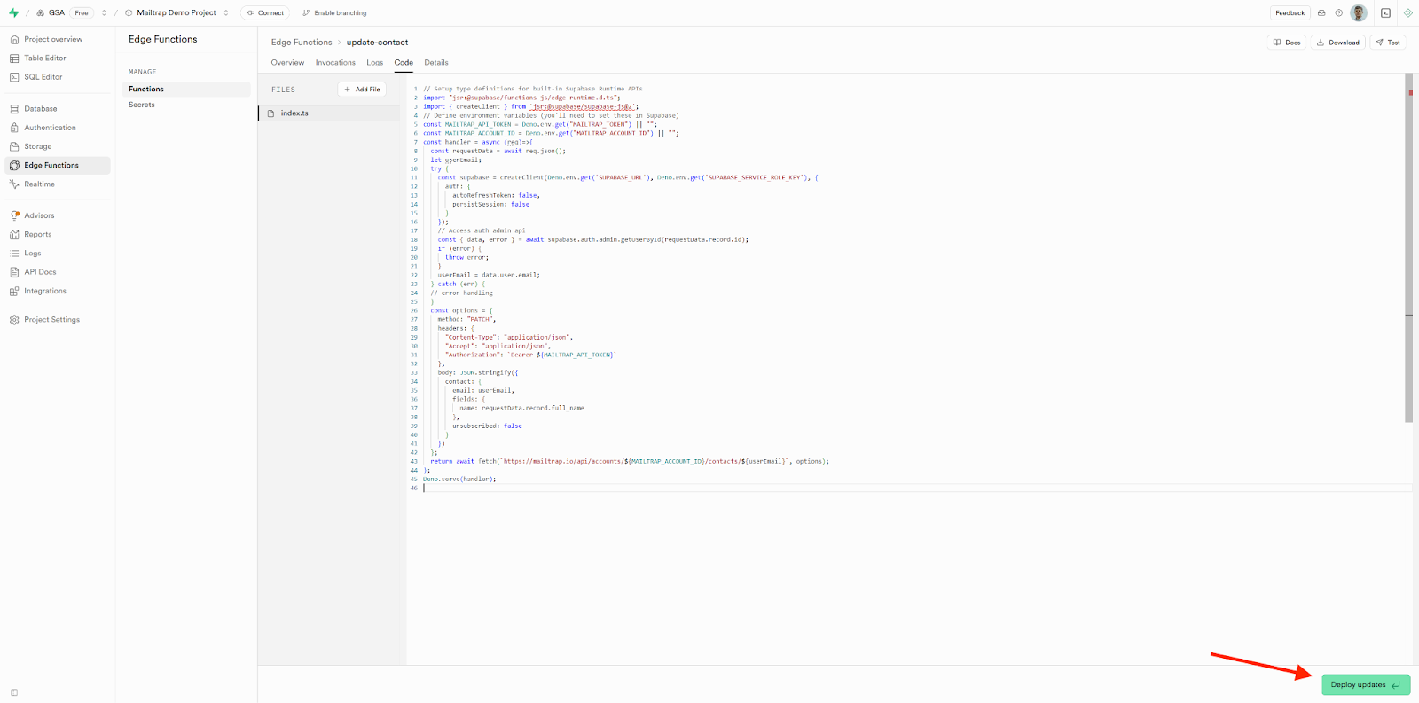Image resolution: width=1419 pixels, height=703 pixels.
Task: Open the inline SQL terminal icon
Action: pos(1385,12)
